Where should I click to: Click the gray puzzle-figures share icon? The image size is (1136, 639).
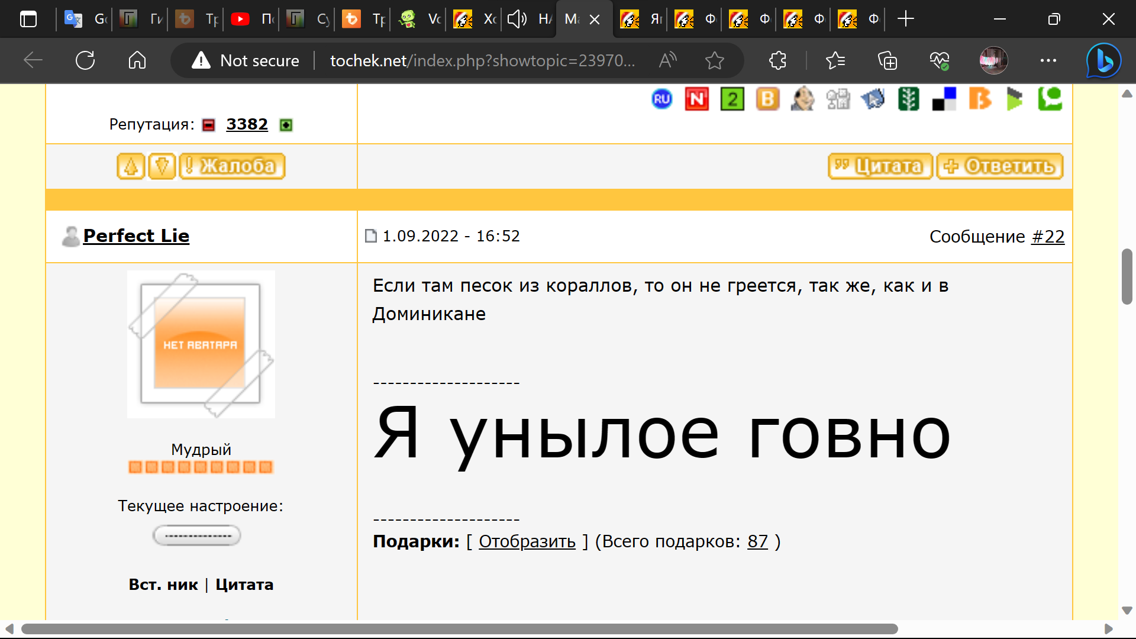pyautogui.click(x=838, y=99)
